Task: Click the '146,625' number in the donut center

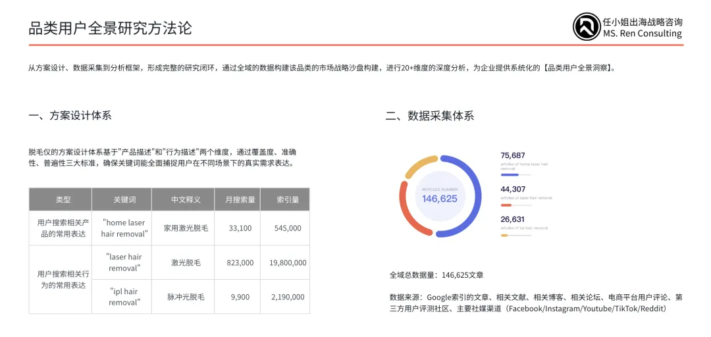Action: (440, 199)
